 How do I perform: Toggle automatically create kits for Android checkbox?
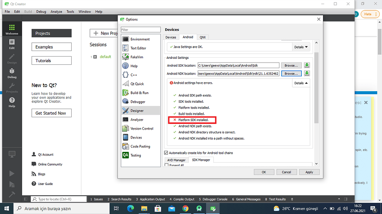pyautogui.click(x=166, y=153)
